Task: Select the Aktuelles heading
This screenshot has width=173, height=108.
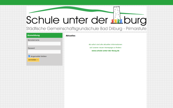Action: pos(71,36)
